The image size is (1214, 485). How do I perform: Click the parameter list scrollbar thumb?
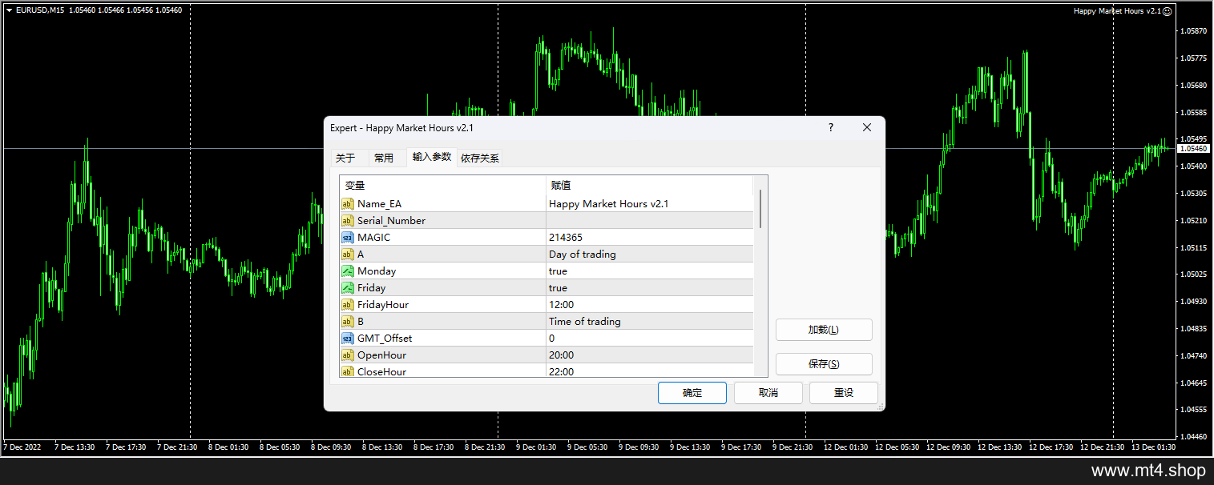pos(760,209)
